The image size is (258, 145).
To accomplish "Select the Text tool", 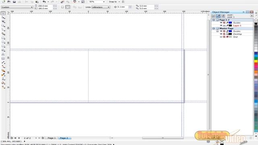I will coord(3,54).
